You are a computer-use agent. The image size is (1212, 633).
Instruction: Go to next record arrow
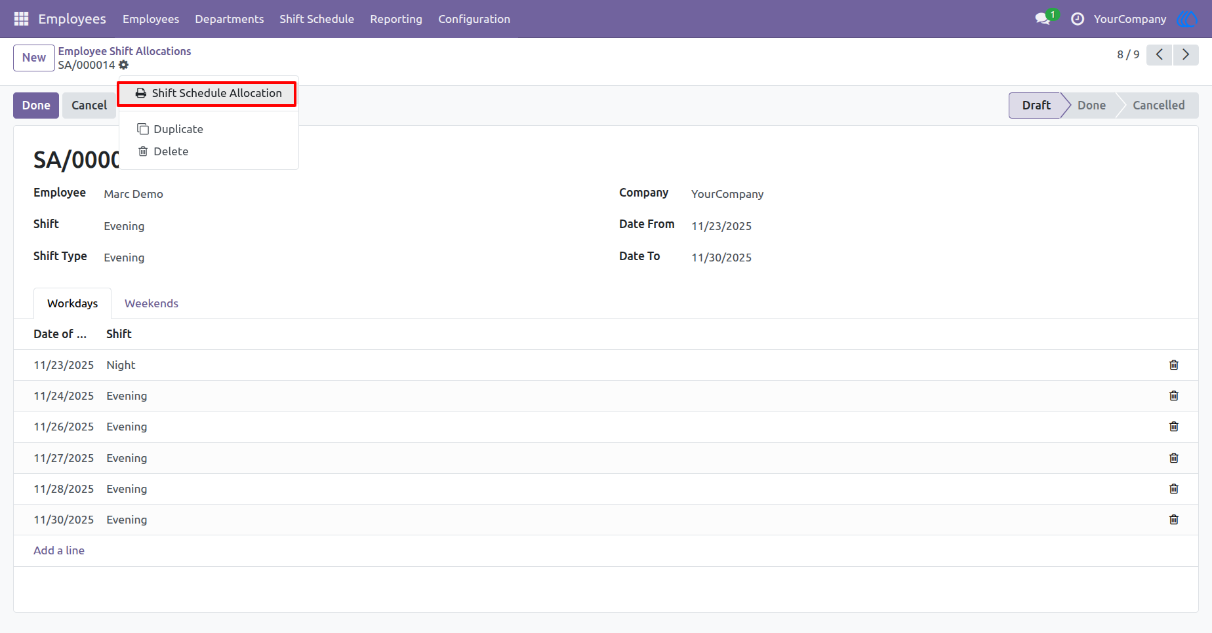pos(1186,55)
